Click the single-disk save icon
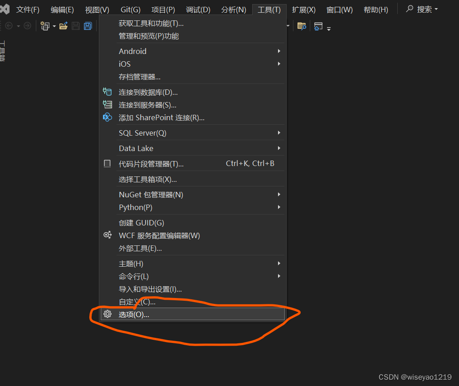The image size is (459, 386). point(76,26)
